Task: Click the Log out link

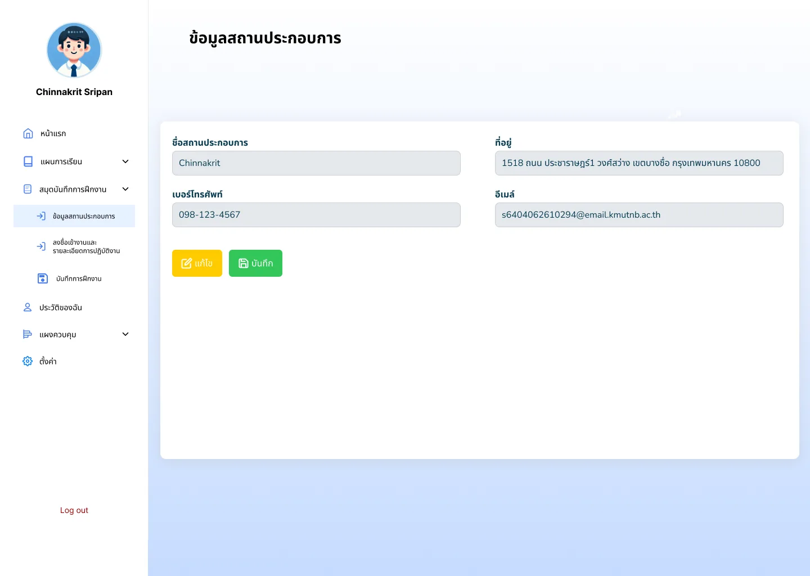Action: [74, 510]
